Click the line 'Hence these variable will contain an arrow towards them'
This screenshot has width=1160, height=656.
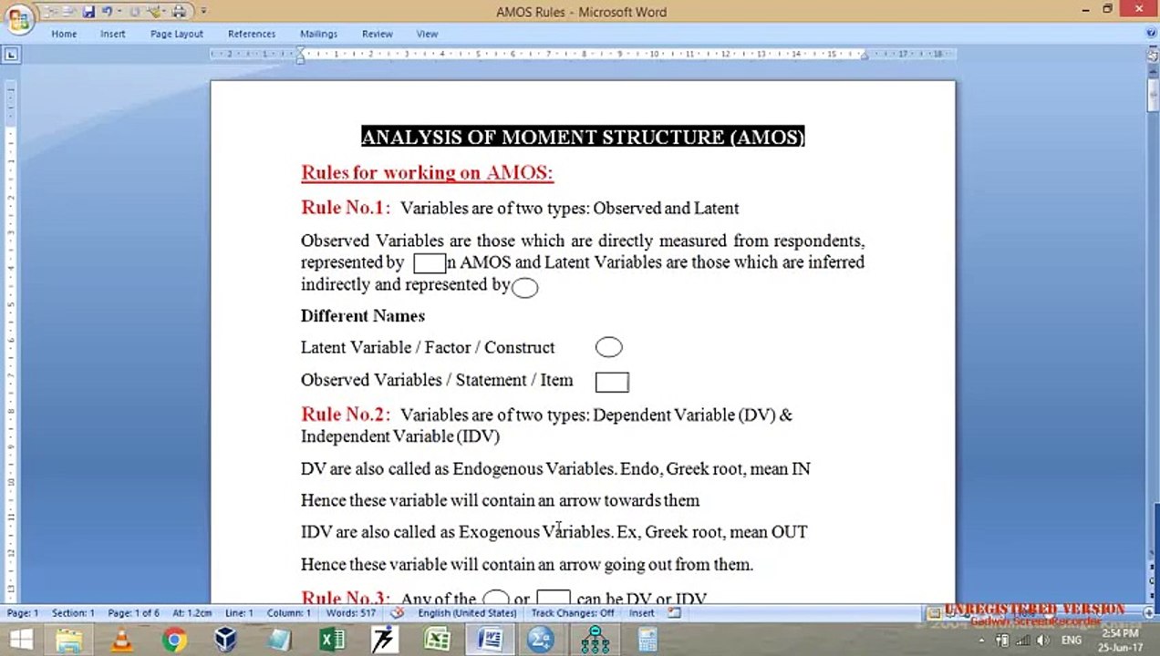click(500, 500)
